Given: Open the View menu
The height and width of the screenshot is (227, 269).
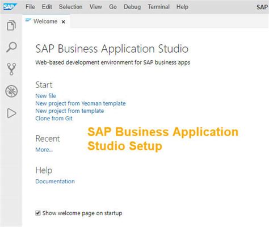Looking at the screenshot, I should pos(96,7).
